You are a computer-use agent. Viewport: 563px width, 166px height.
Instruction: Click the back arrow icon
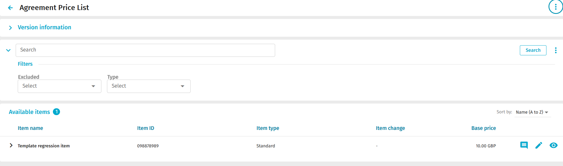tap(10, 8)
